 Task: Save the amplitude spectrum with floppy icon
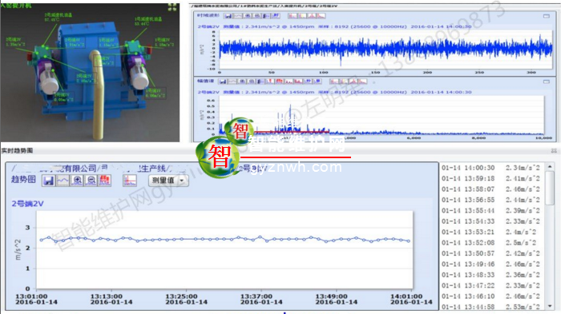(x=223, y=81)
